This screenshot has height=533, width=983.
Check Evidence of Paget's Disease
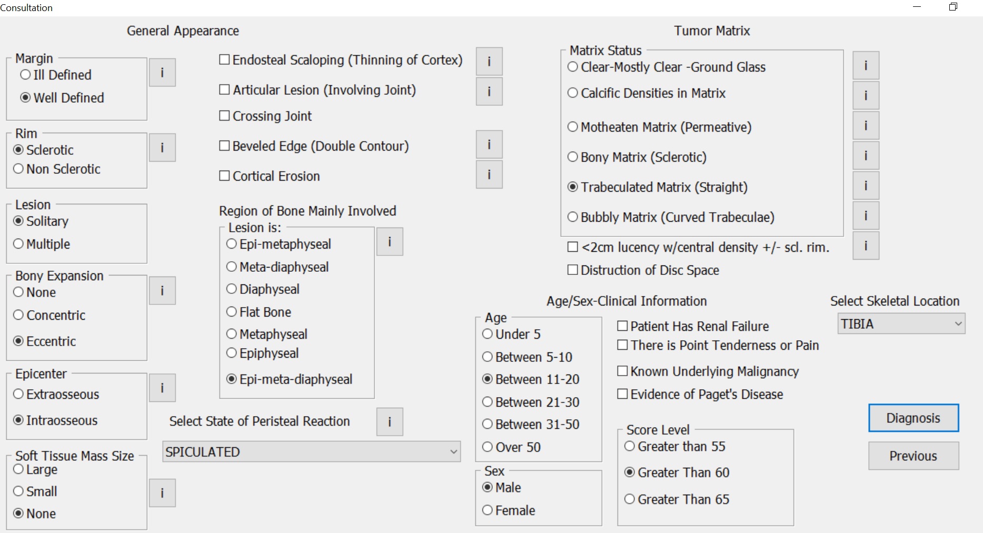click(x=700, y=394)
